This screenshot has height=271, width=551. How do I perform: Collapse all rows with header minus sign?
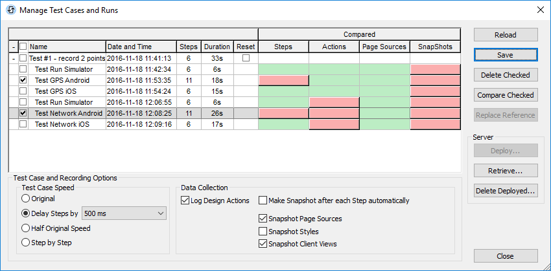pos(14,47)
